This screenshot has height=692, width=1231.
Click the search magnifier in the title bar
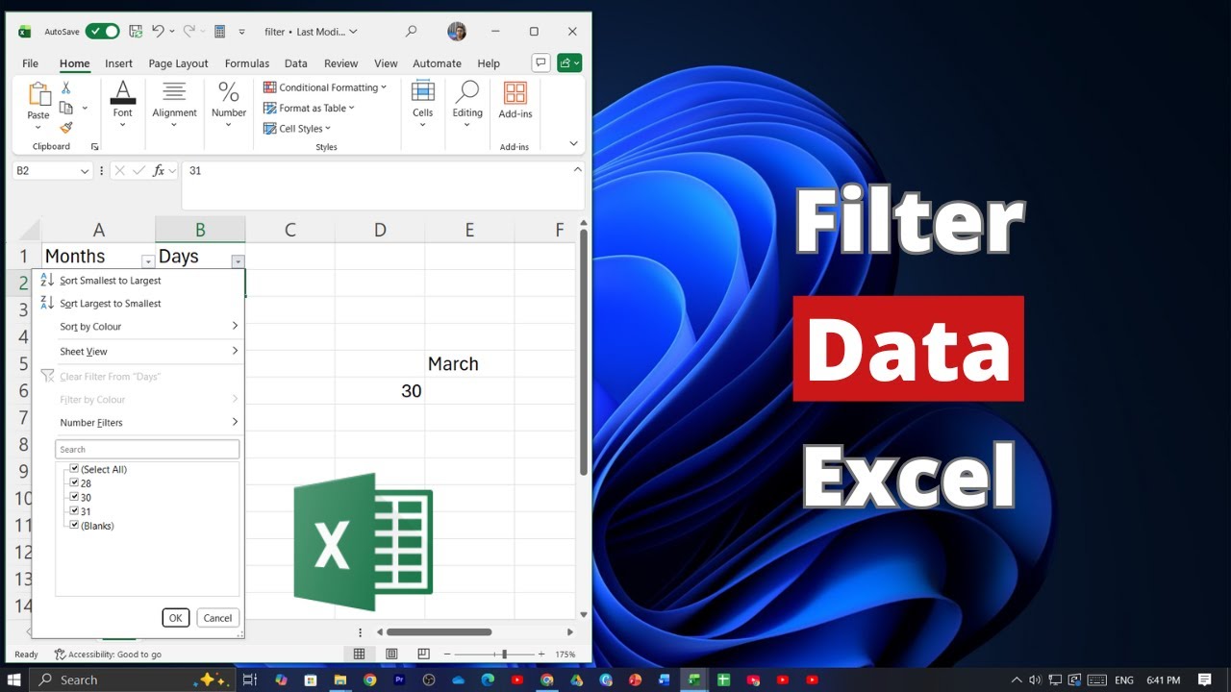(x=411, y=32)
